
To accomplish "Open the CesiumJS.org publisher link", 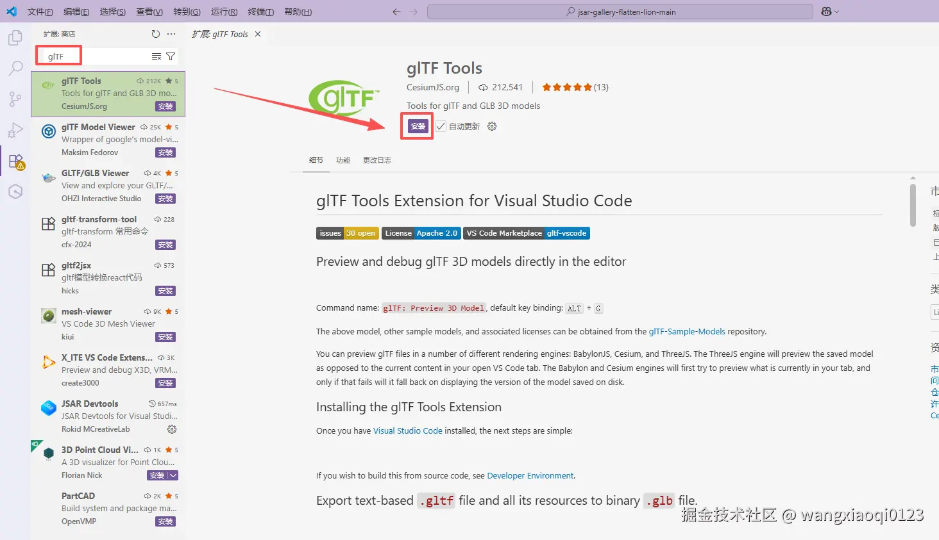I will (x=433, y=87).
